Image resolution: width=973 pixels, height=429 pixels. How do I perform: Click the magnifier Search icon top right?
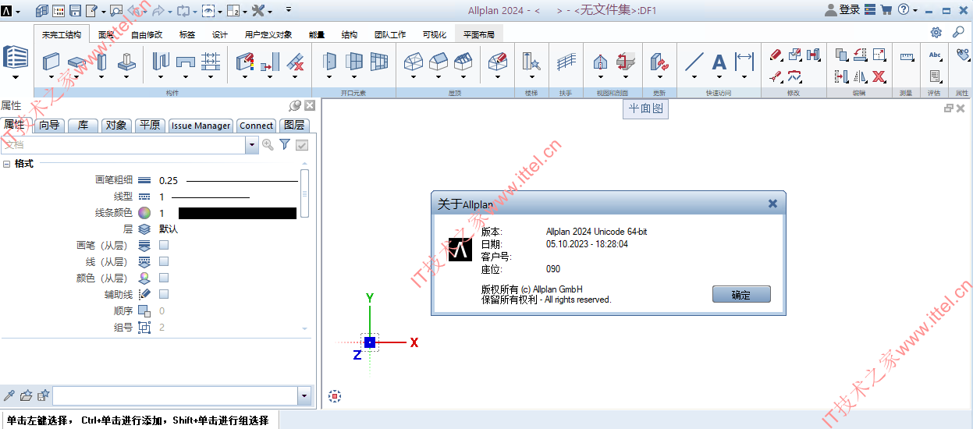[958, 33]
